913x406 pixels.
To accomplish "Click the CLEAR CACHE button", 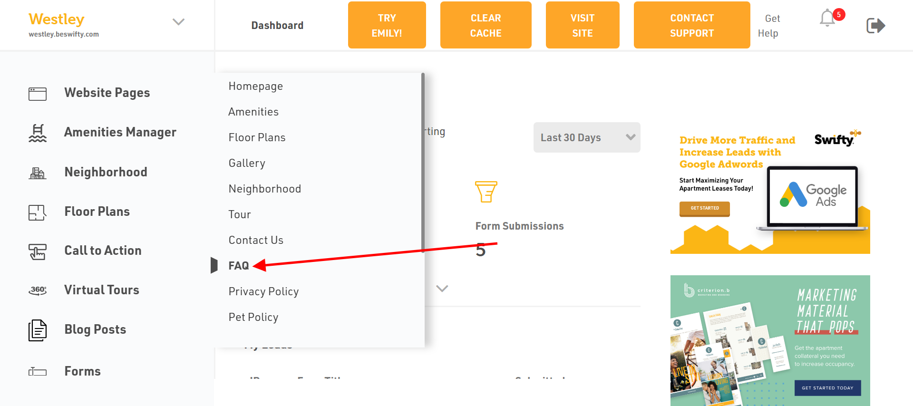I will click(x=486, y=25).
